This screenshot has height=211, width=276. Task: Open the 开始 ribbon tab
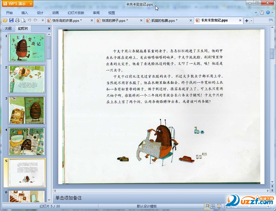(9, 13)
